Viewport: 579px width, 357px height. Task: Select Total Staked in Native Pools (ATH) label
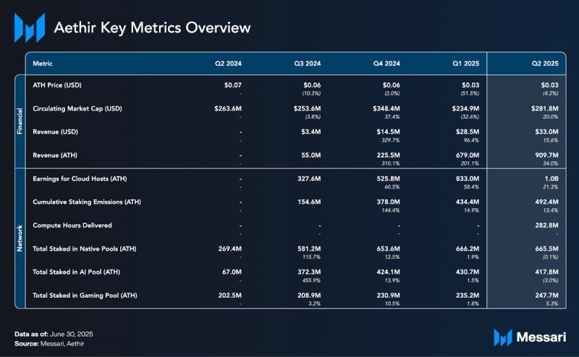point(84,249)
